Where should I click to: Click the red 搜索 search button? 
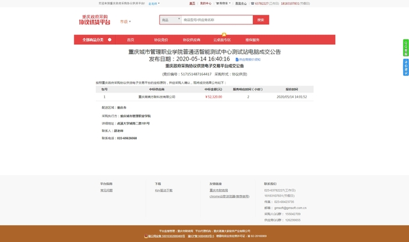(x=261, y=20)
